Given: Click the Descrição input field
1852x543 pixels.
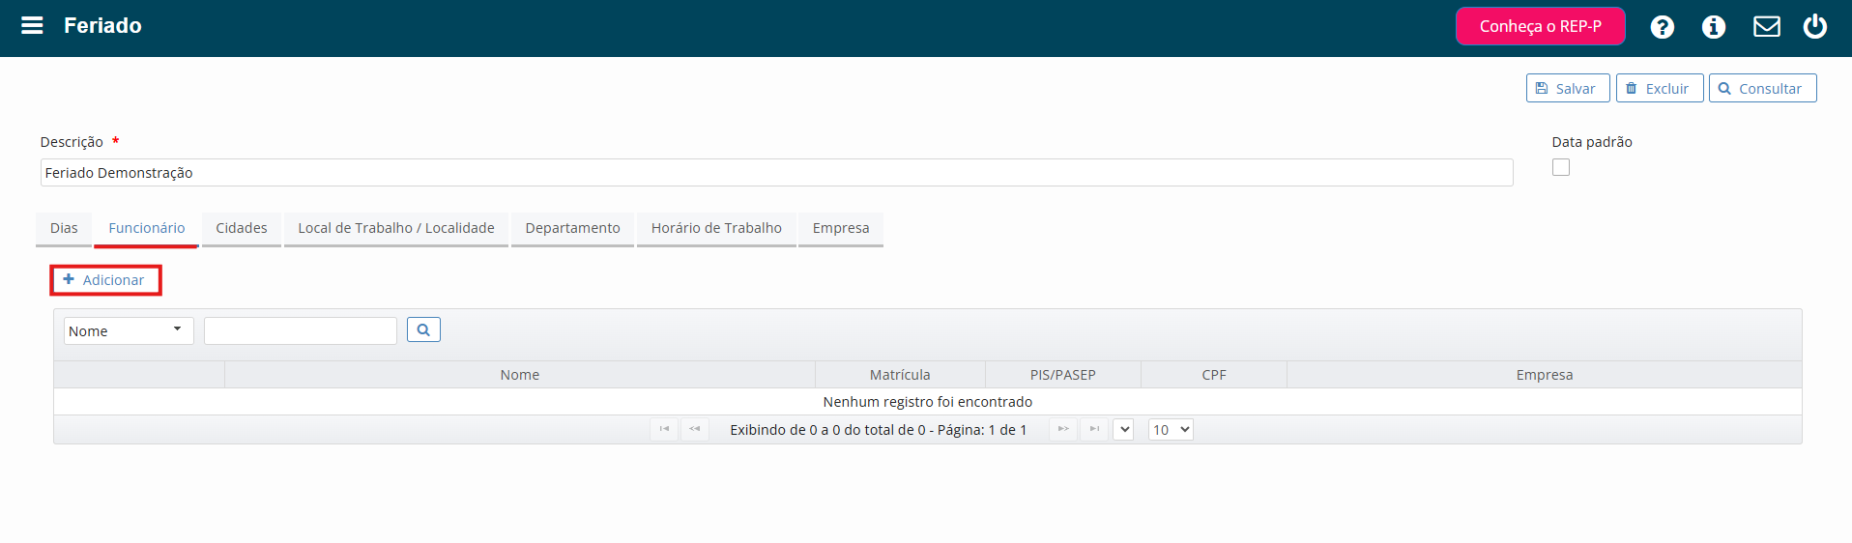Looking at the screenshot, I should coord(776,172).
